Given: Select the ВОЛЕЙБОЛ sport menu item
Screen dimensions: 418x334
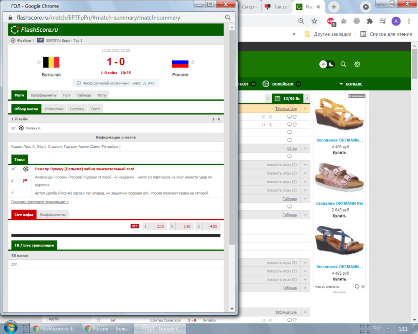Looking at the screenshot, I should [282, 84].
